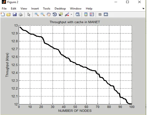
Task: Select the Edit Plot arrow tool
Action: (x=29, y=15)
